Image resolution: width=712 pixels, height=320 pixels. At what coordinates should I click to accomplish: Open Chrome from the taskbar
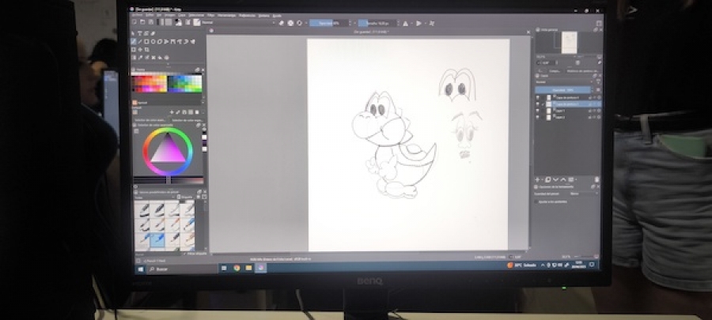point(237,269)
